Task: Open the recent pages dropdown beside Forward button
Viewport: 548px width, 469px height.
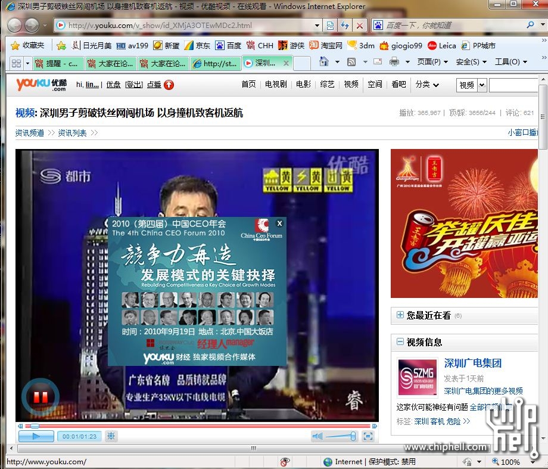Action: coord(45,26)
